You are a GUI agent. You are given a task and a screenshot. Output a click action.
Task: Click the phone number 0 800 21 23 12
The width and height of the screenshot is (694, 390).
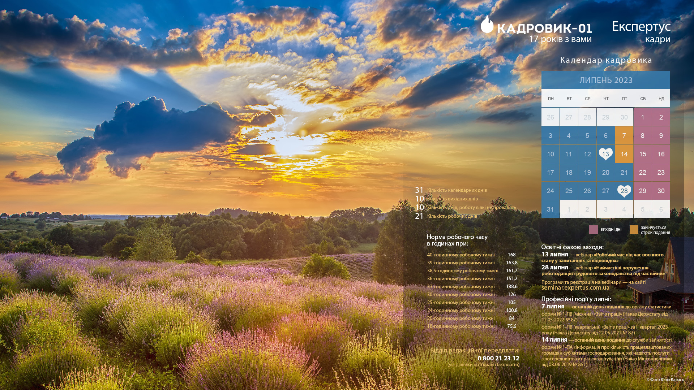click(x=498, y=358)
